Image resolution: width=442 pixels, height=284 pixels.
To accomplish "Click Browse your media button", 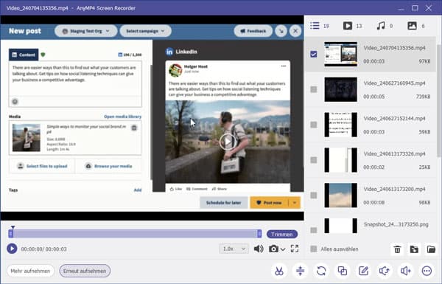I will pyautogui.click(x=108, y=166).
